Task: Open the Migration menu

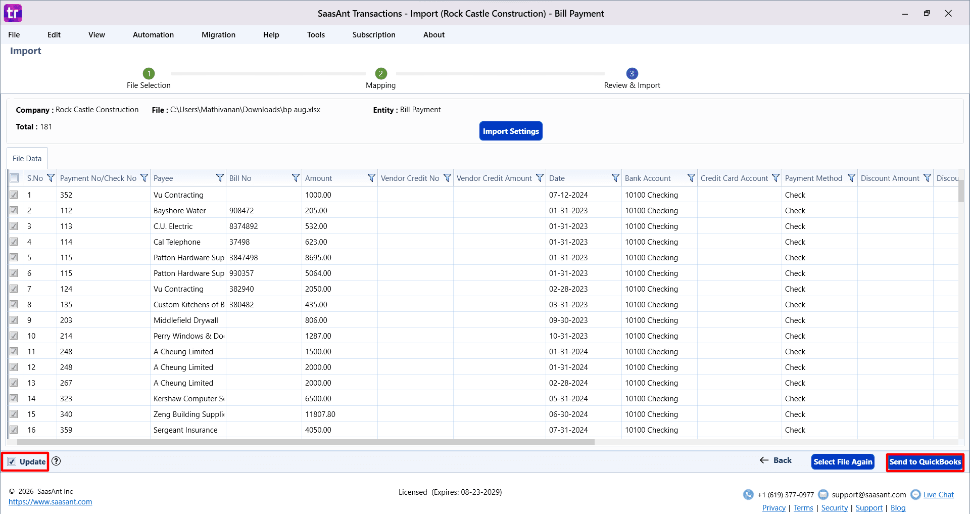Action: pyautogui.click(x=218, y=34)
